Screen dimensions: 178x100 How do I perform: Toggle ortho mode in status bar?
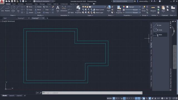124,98
